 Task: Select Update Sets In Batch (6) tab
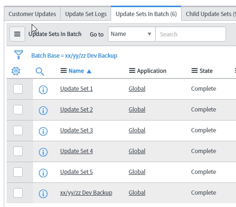coord(146,14)
